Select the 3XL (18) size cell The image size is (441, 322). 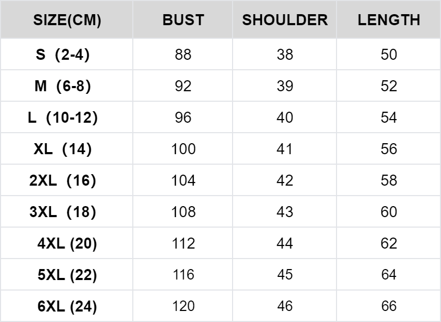click(63, 212)
